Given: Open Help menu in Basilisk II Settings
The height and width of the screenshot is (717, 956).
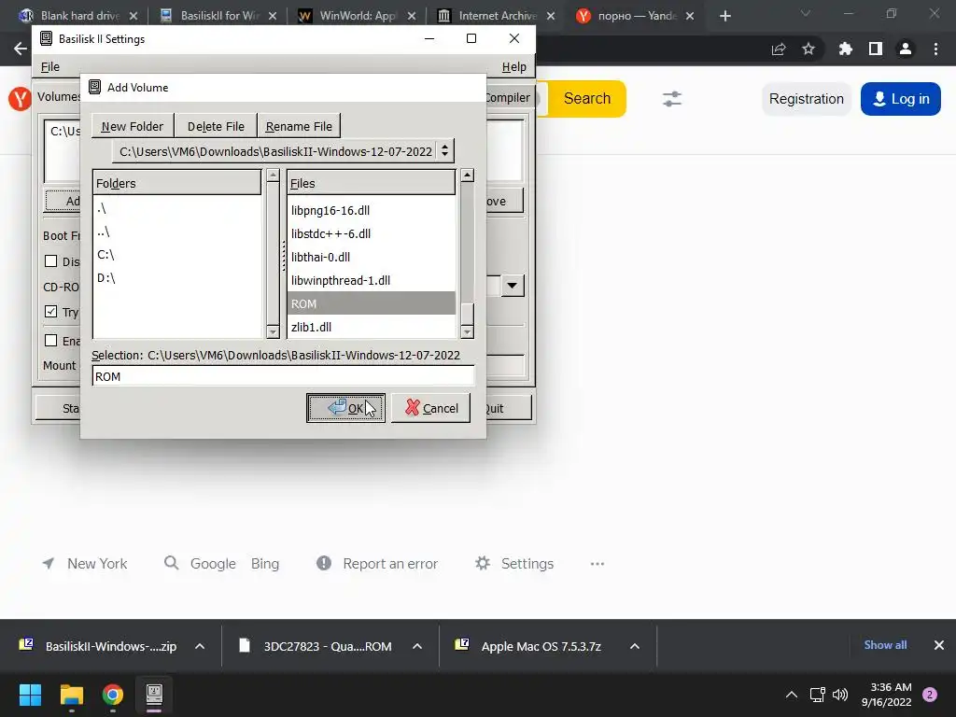Looking at the screenshot, I should click(514, 67).
